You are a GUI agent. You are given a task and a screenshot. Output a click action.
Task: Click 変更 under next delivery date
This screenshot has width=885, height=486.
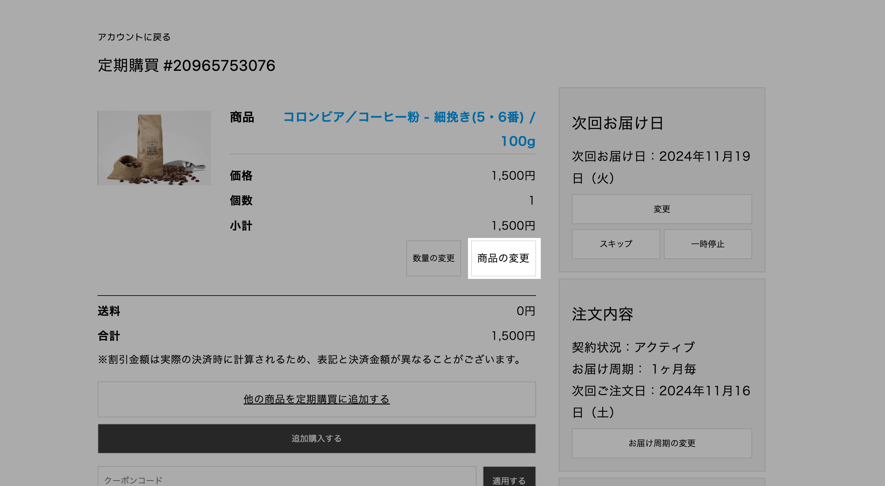click(661, 209)
